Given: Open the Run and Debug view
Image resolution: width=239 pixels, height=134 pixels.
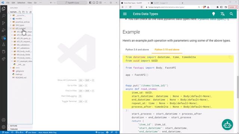Looking at the screenshot, I should (3, 30).
